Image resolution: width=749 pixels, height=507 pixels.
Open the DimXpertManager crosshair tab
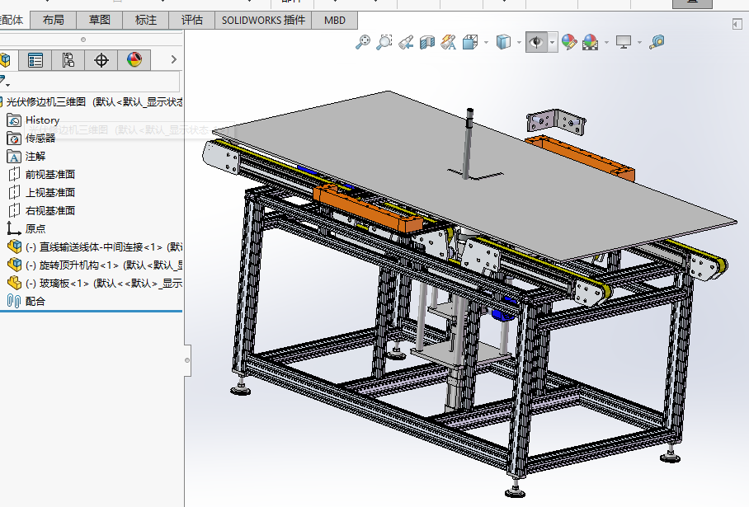[101, 59]
